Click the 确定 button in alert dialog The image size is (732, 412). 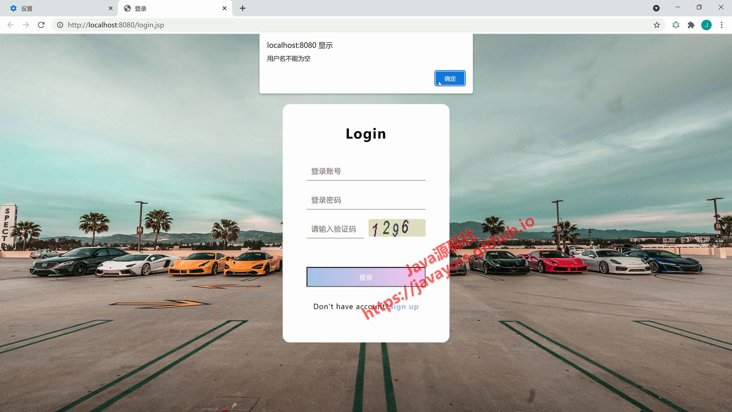(x=450, y=79)
